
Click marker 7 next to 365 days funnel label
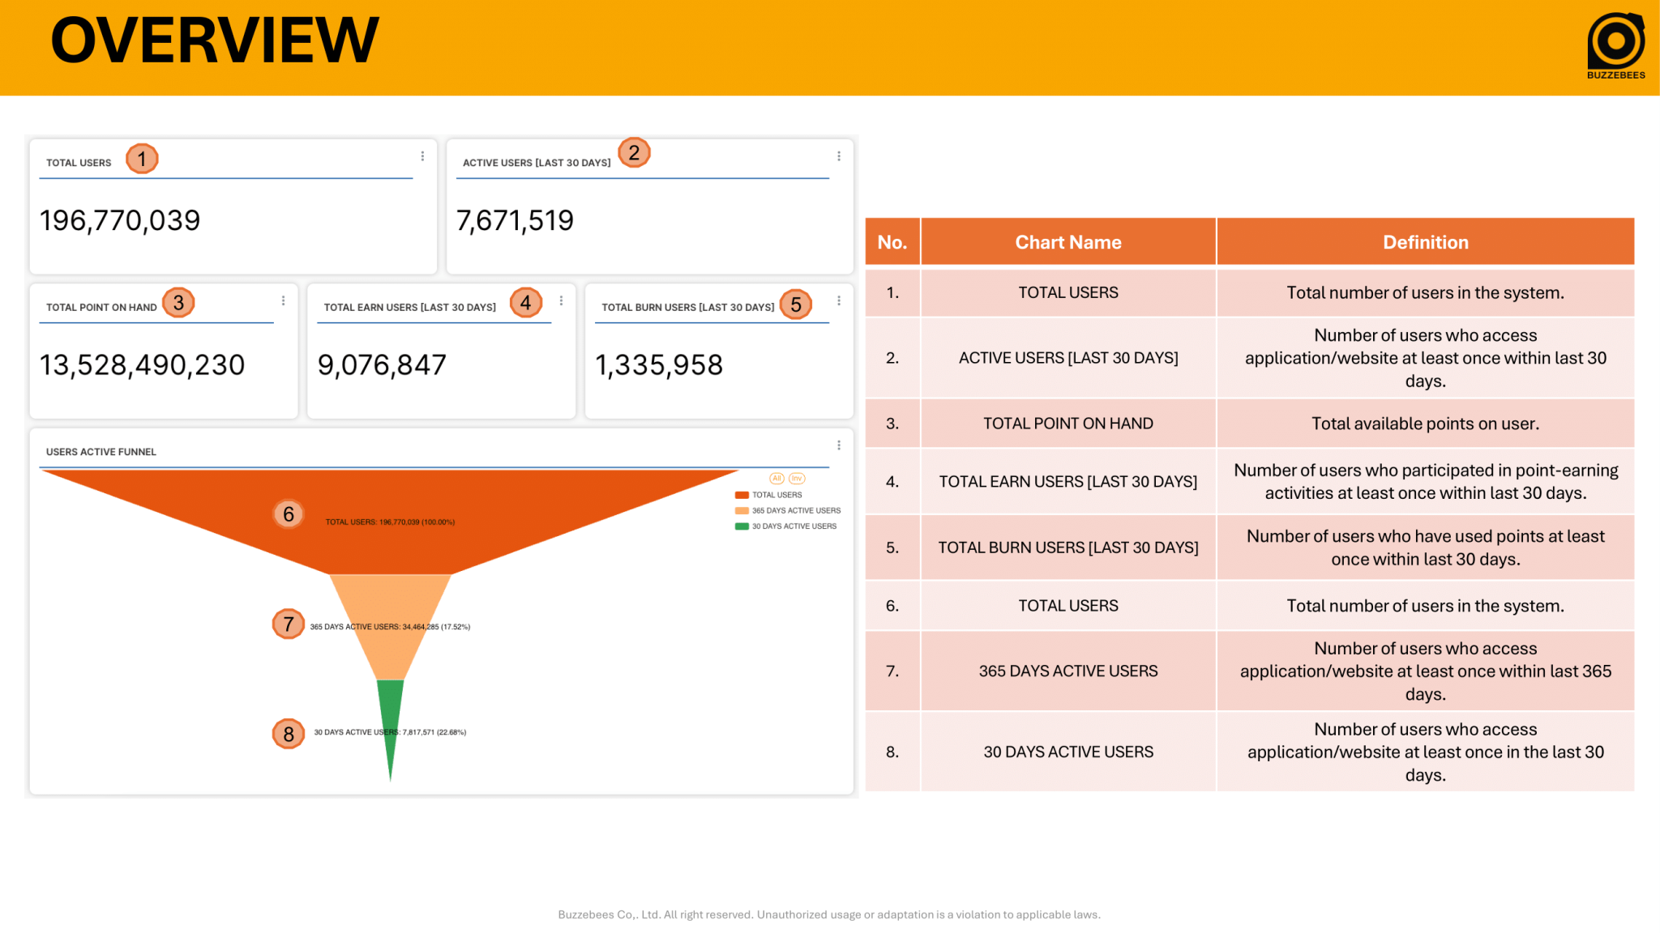click(288, 624)
